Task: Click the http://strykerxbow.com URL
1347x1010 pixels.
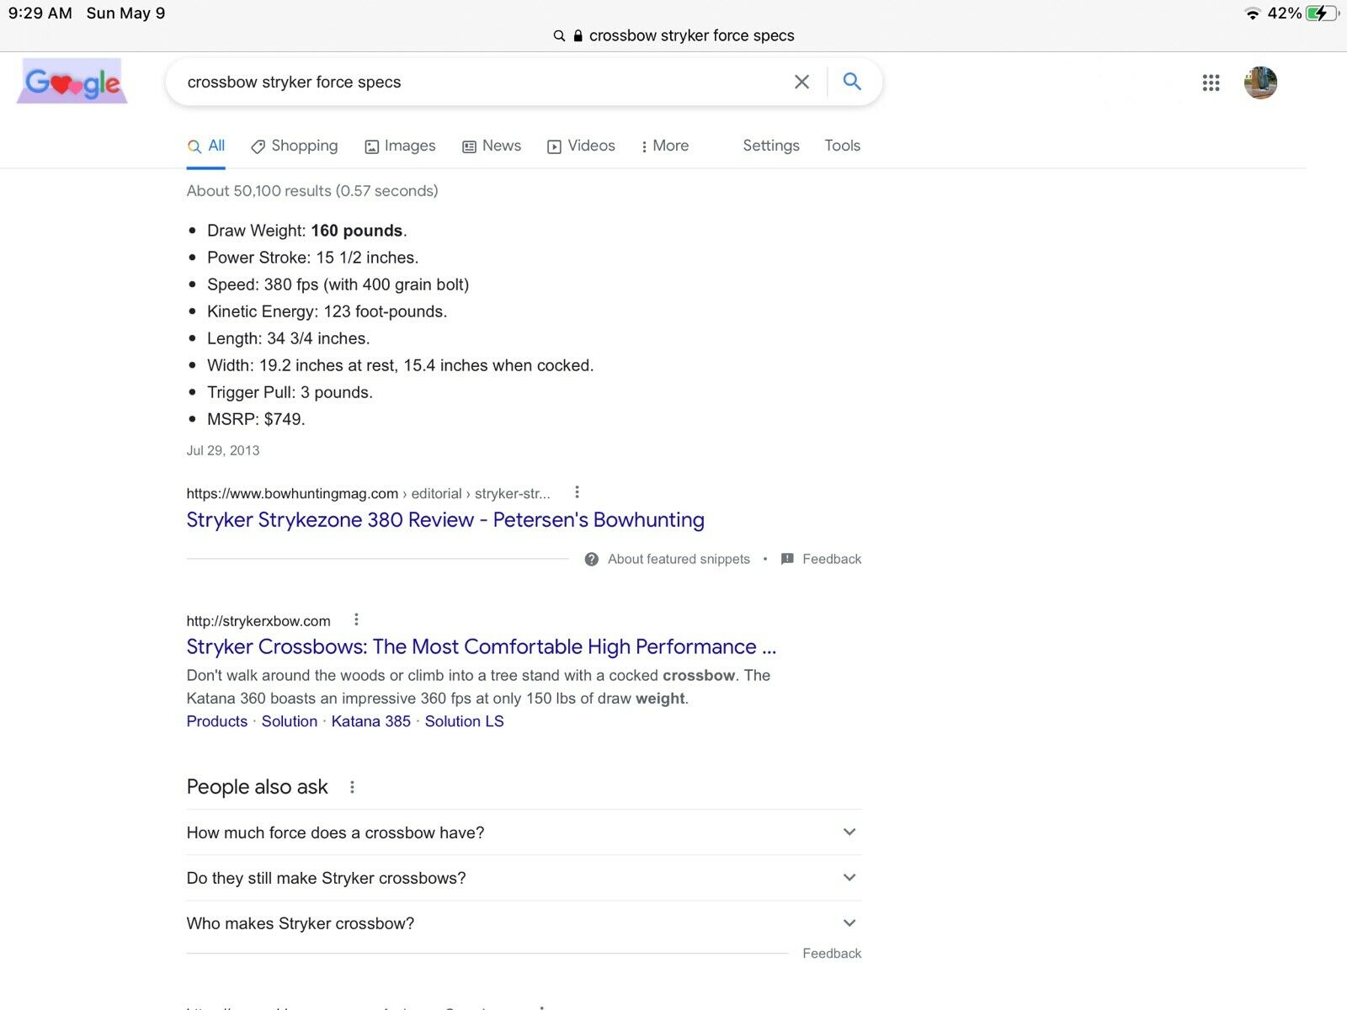Action: [258, 621]
